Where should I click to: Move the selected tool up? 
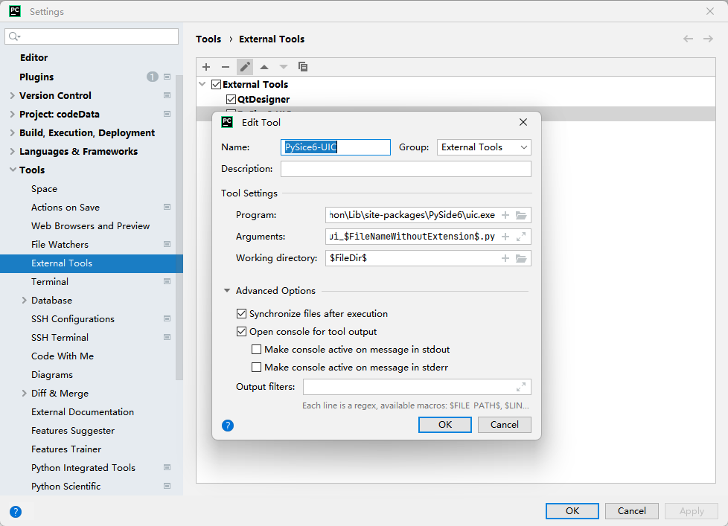tap(264, 67)
